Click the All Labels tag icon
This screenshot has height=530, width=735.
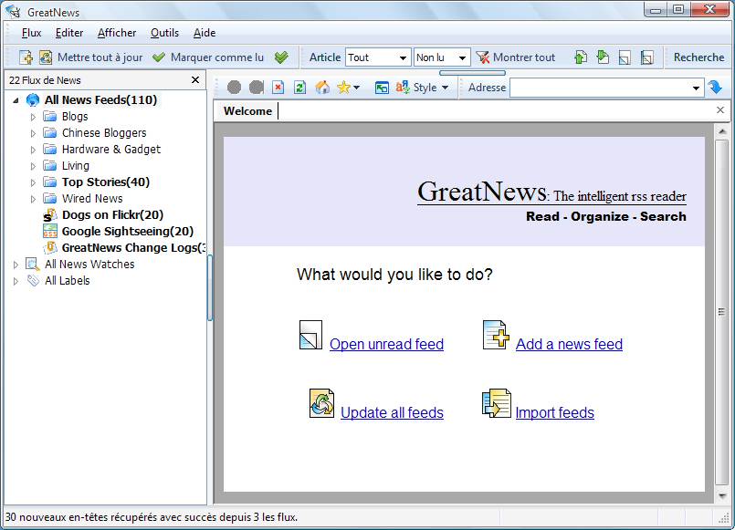click(33, 280)
